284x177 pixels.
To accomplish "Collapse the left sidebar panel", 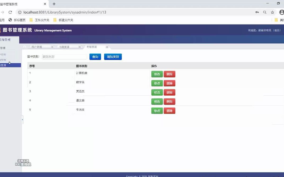I will pyautogui.click(x=23, y=119).
